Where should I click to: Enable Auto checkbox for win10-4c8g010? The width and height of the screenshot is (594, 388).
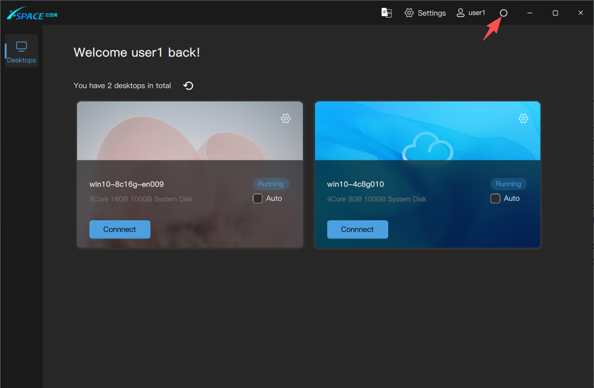tap(495, 198)
